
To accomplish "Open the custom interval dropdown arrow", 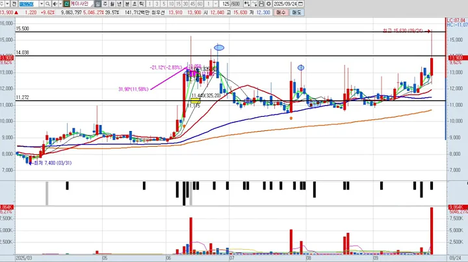I will (x=216, y=4).
